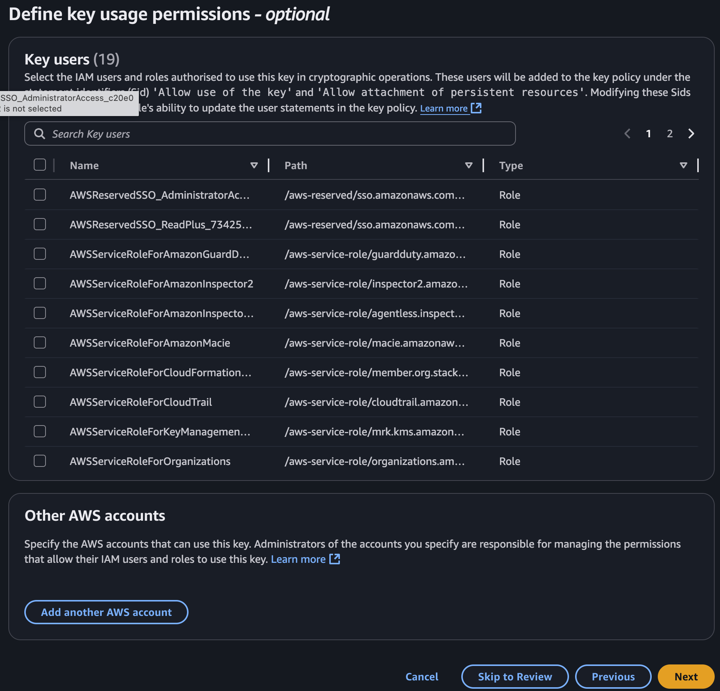
Task: Click Role type in AWSServiceRoleForOrganizations row
Action: click(509, 461)
